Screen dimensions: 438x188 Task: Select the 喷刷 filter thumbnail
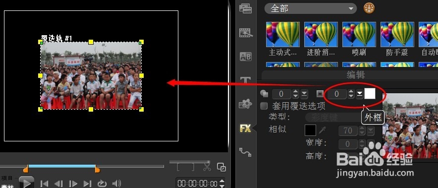pos(359,34)
